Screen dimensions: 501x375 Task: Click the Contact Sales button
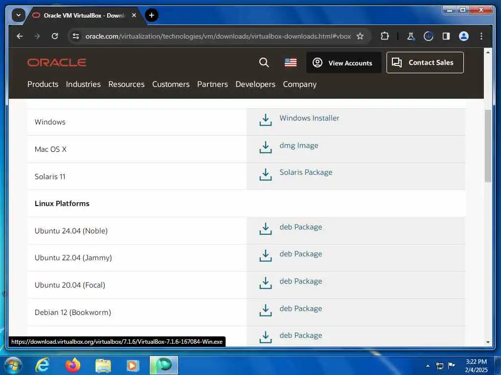coord(425,62)
